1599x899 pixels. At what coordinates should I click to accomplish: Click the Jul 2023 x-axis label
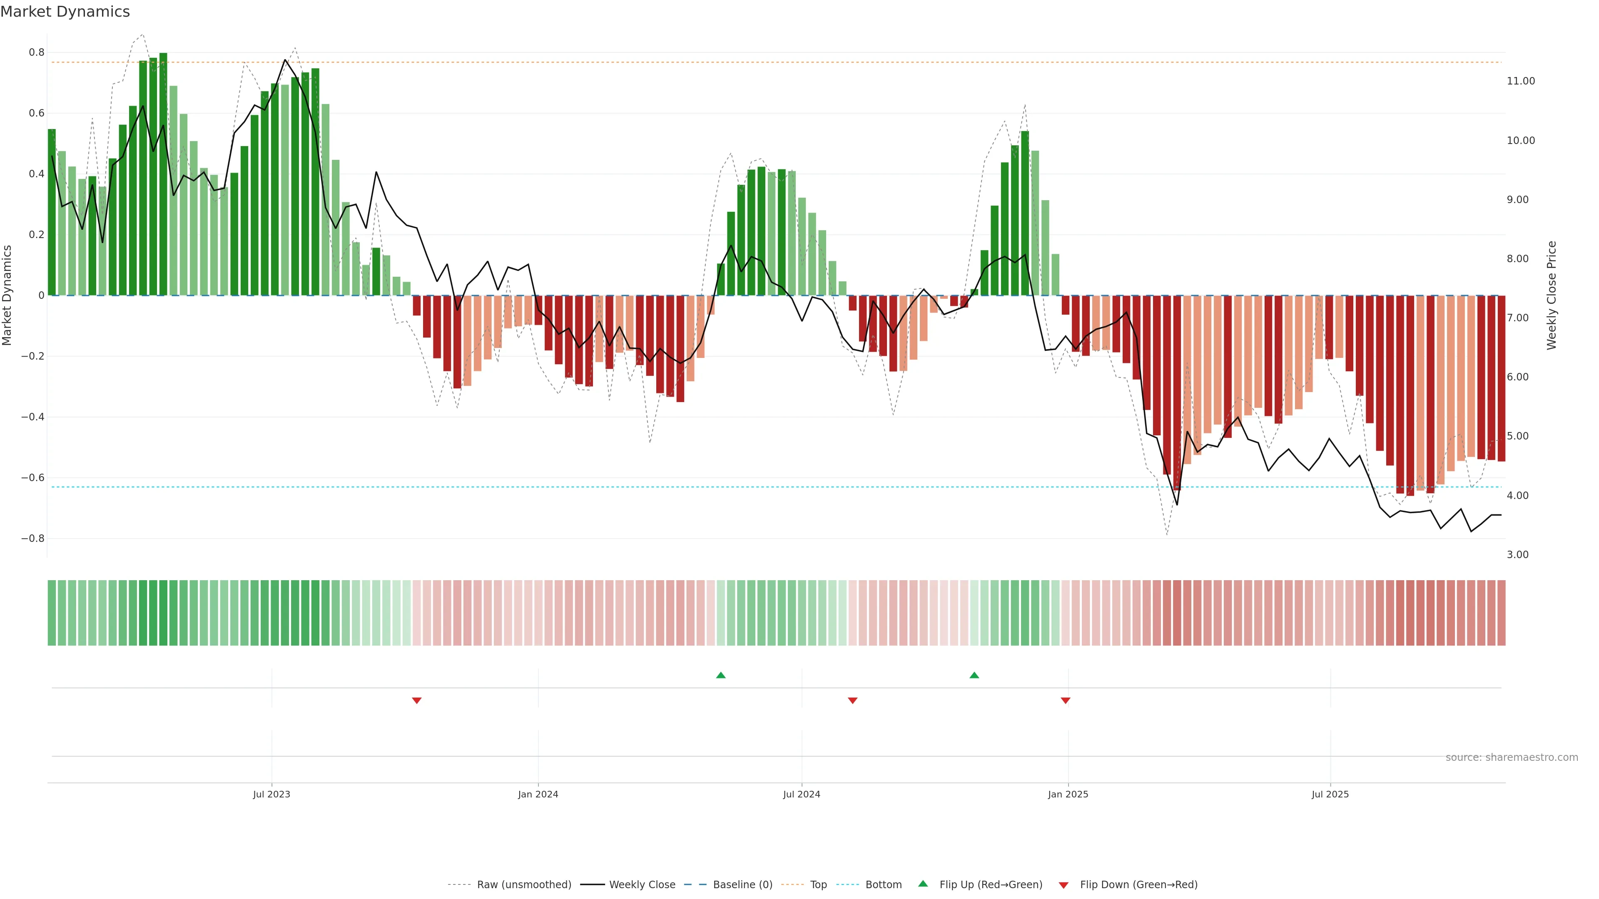(271, 794)
